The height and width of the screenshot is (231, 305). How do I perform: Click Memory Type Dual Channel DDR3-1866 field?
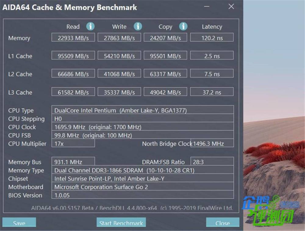click(142, 170)
